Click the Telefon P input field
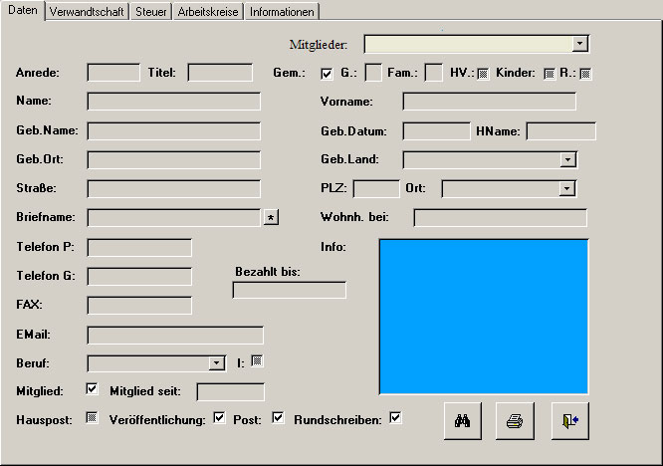Viewport: 663px width, 466px height. point(139,247)
